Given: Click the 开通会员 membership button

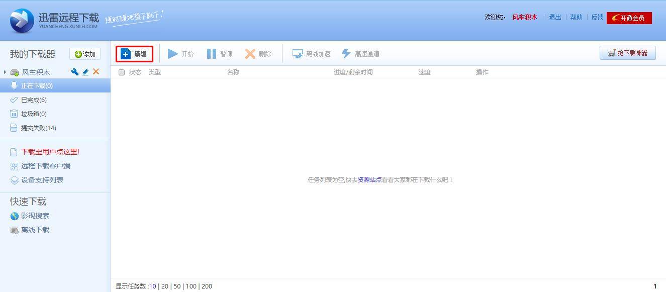Looking at the screenshot, I should click(629, 18).
